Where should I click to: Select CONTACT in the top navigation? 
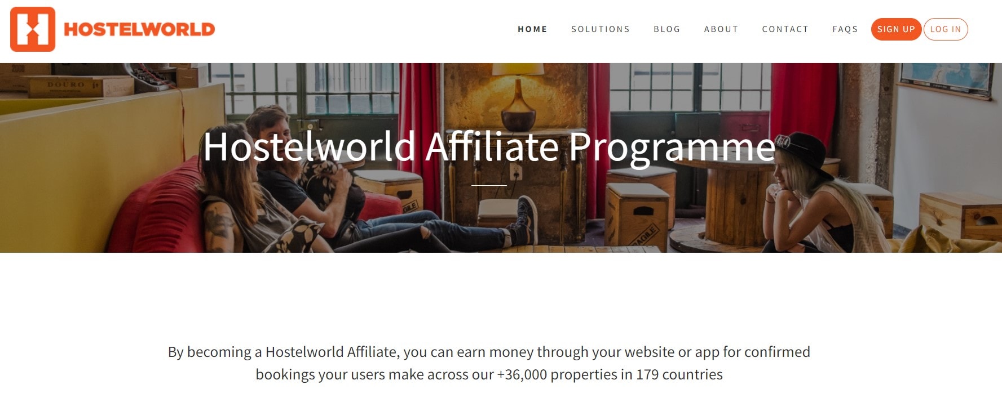click(x=785, y=29)
